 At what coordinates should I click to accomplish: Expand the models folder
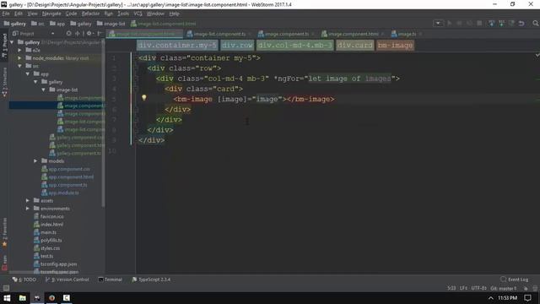pyautogui.click(x=35, y=161)
